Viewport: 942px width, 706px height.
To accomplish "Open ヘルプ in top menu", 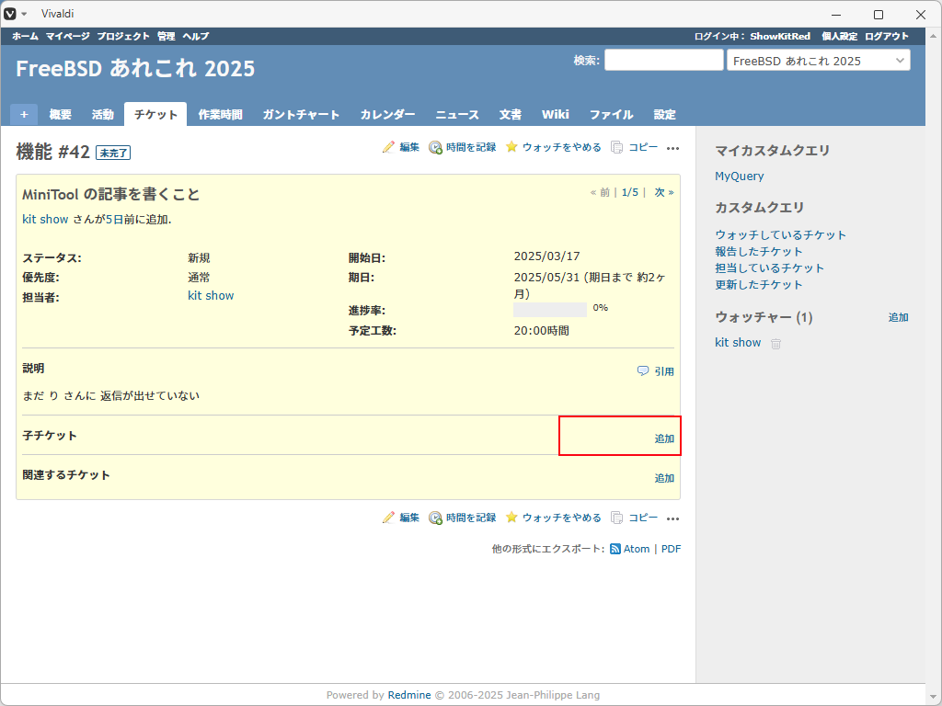I will (x=196, y=36).
